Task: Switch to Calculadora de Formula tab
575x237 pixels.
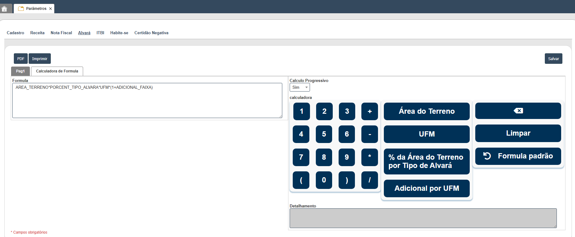Action: click(x=57, y=71)
